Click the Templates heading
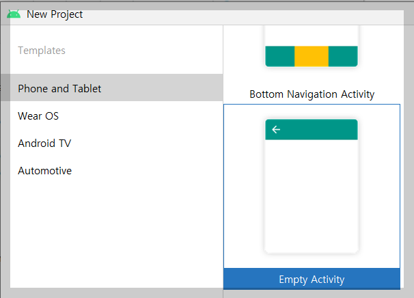 click(42, 51)
